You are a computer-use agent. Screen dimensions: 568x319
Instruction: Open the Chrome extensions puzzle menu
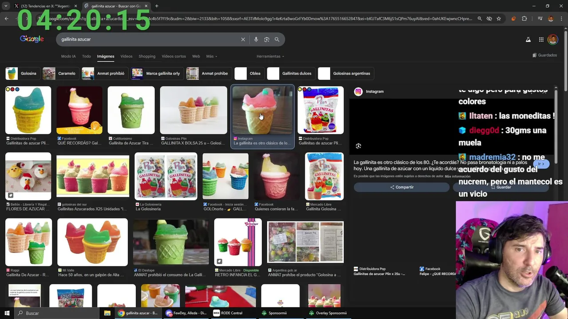(524, 19)
